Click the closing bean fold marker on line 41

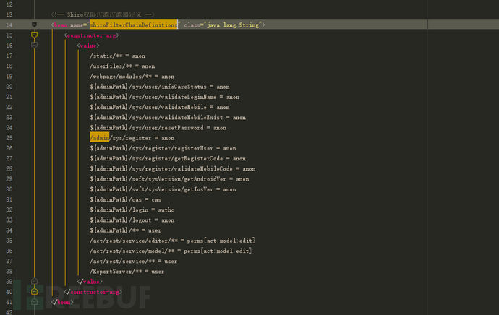coord(35,302)
